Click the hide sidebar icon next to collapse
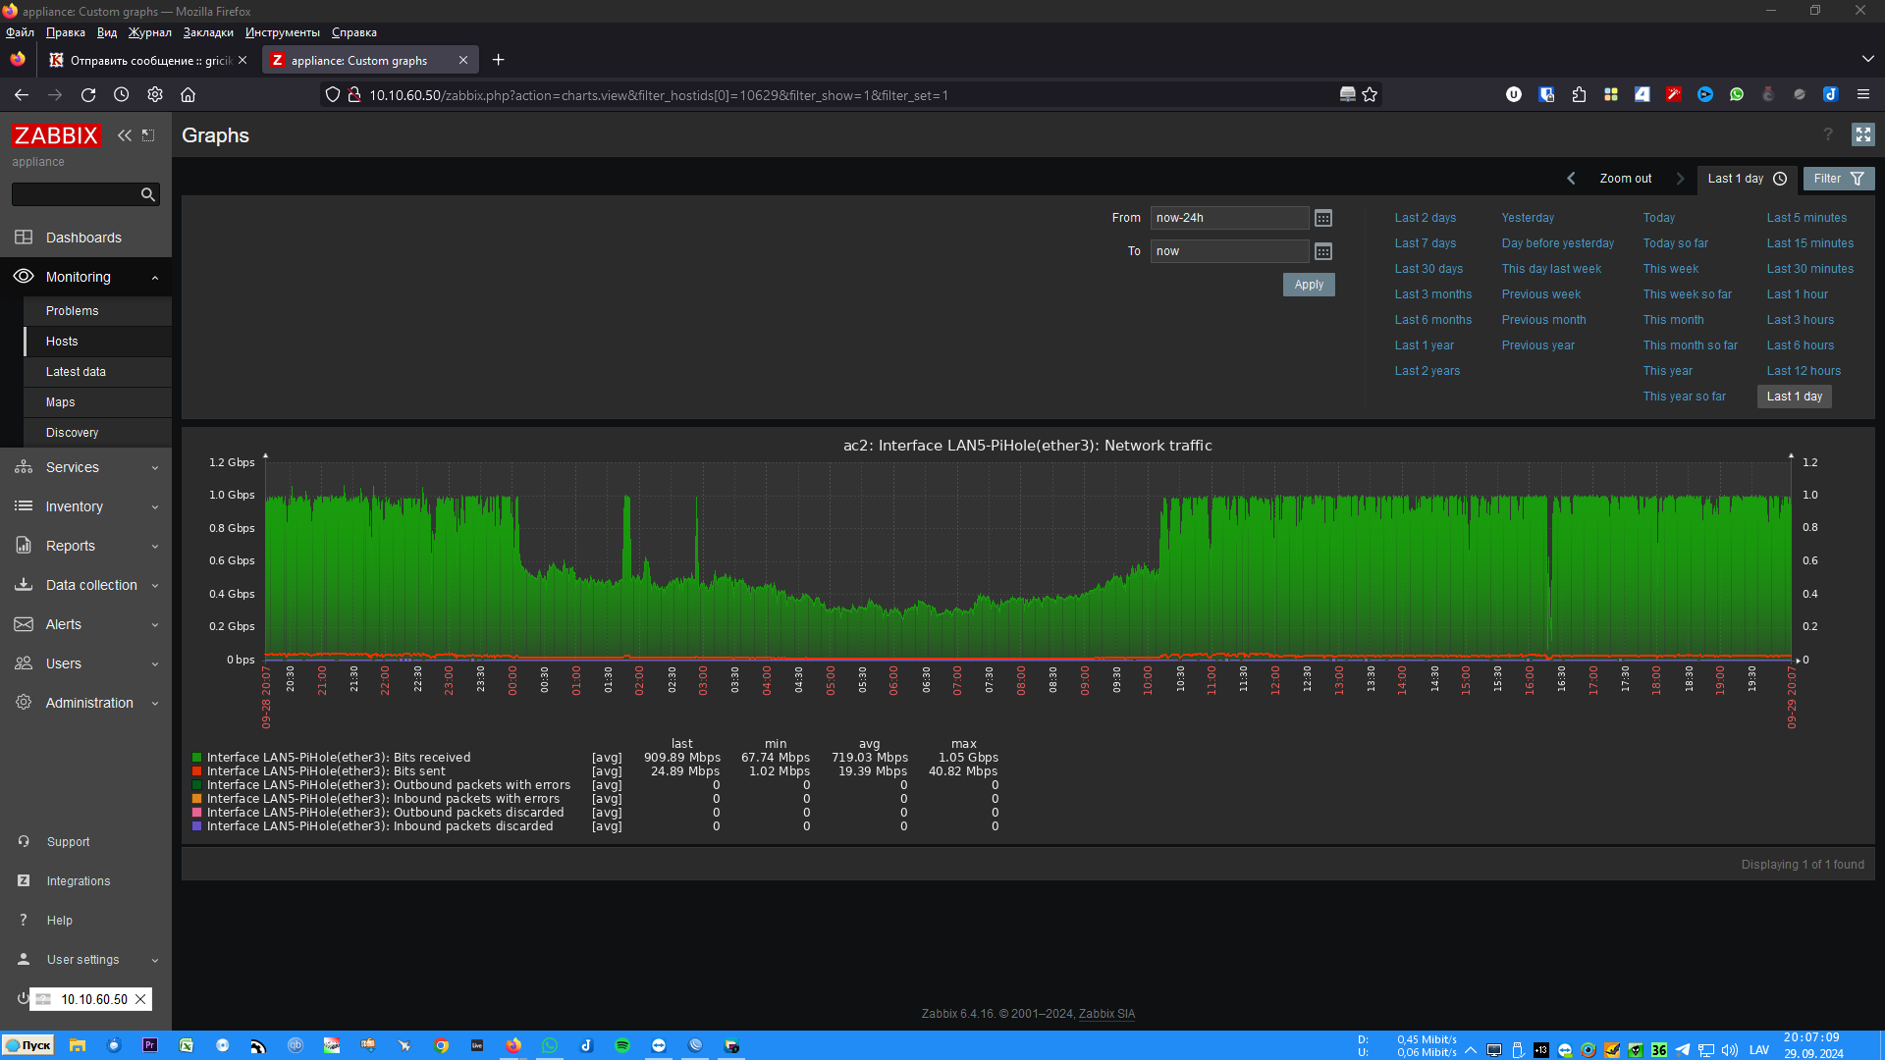The width and height of the screenshot is (1885, 1060). pos(148,135)
